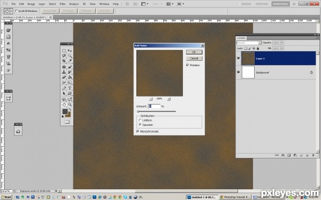Open Opacity slider arrow in Layers panel

[x=282, y=43]
